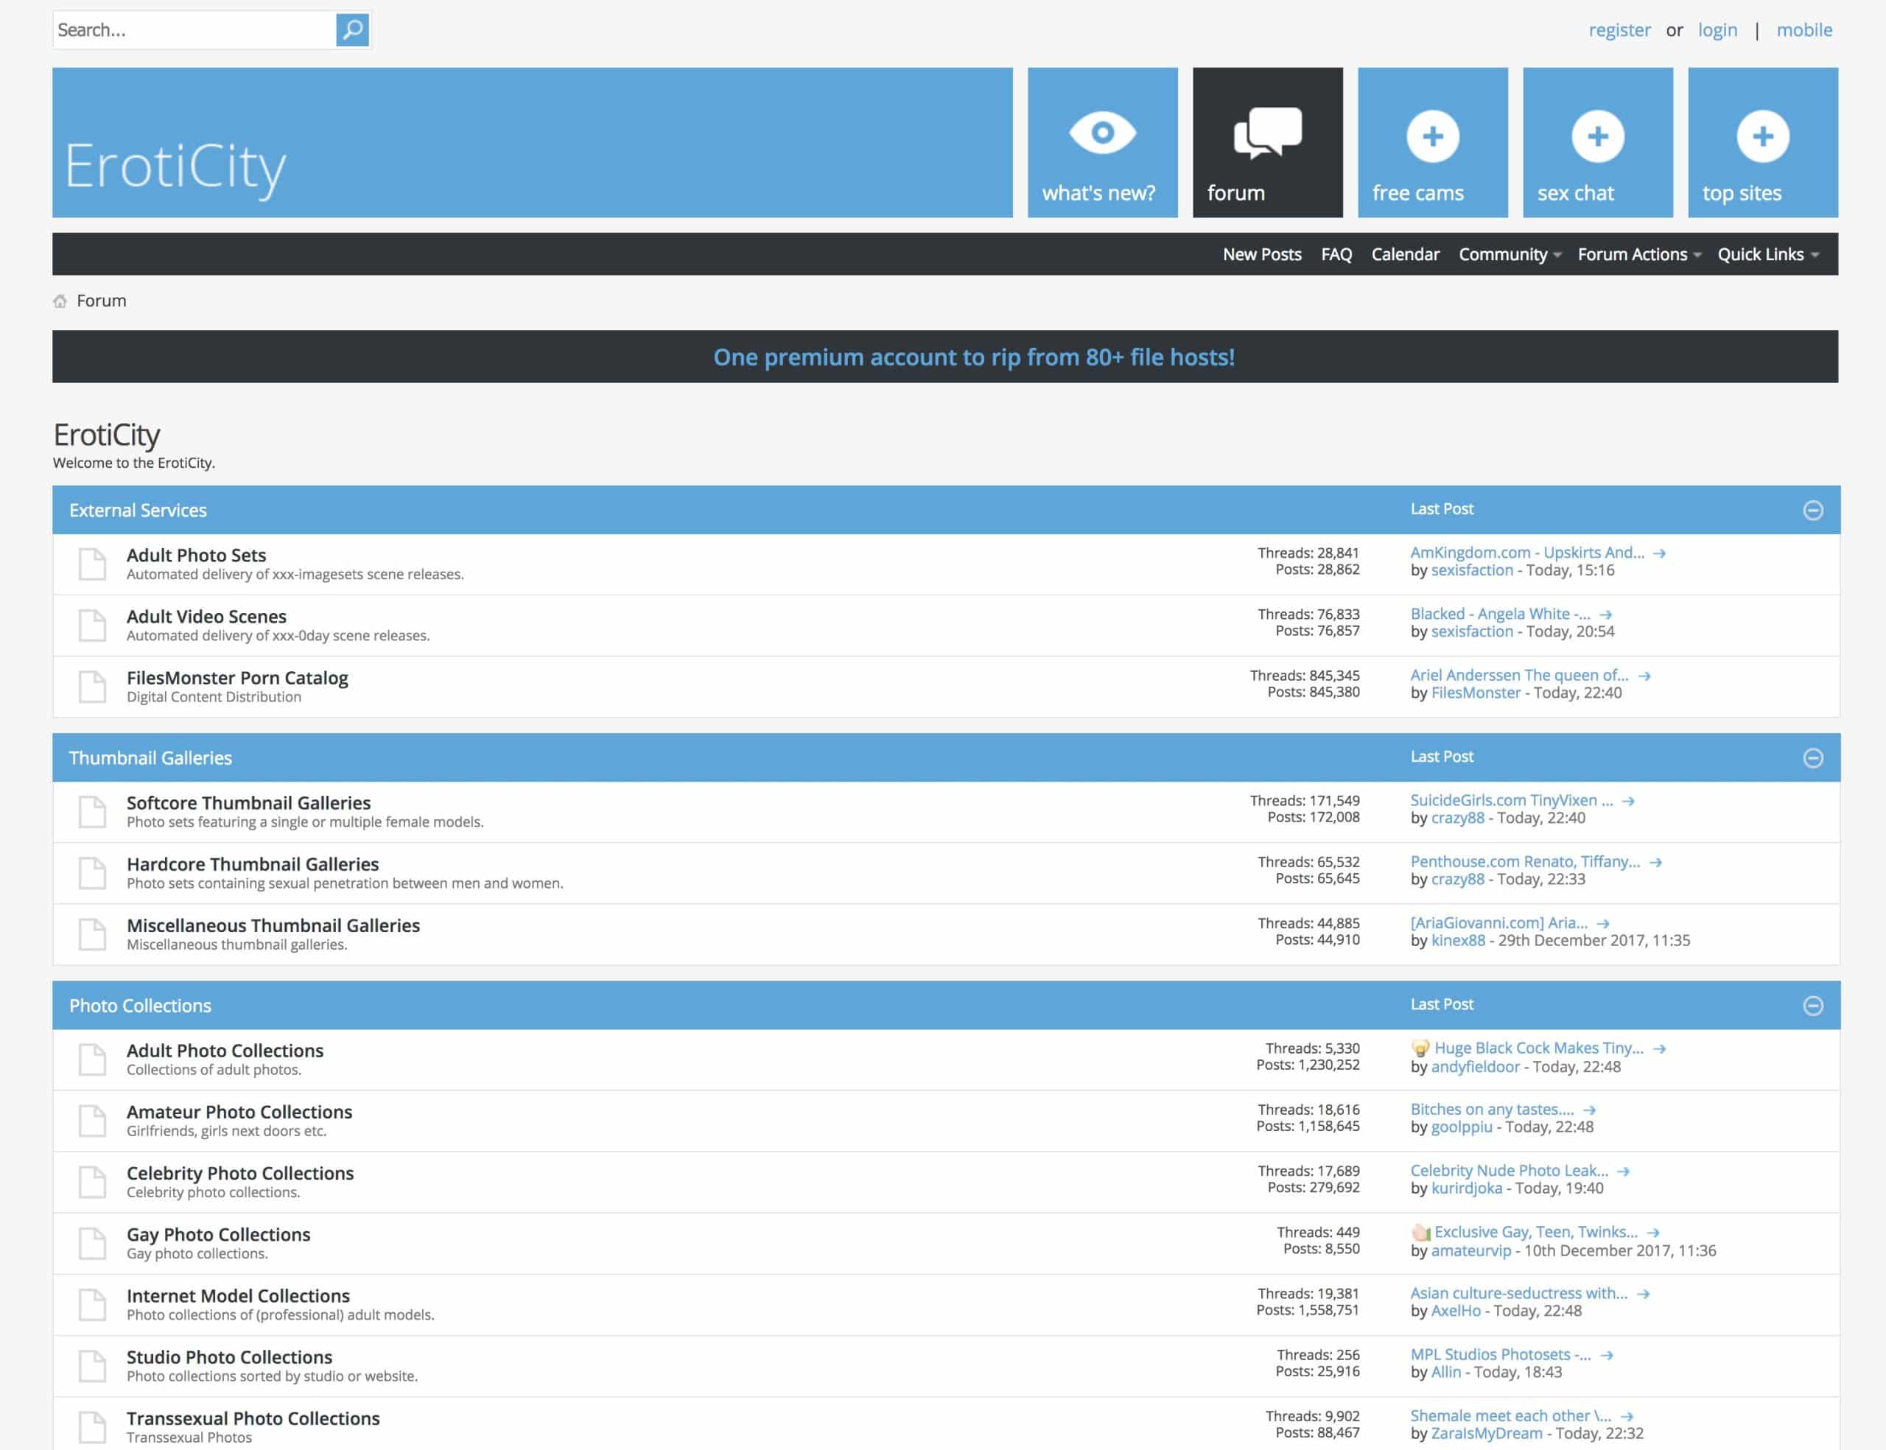Click go-to-post arrow beside MPL Studios Photosets
The height and width of the screenshot is (1450, 1886).
pos(1607,1355)
